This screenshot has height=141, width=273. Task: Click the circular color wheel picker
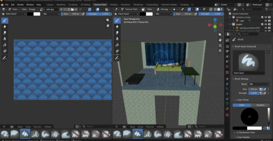point(249,116)
